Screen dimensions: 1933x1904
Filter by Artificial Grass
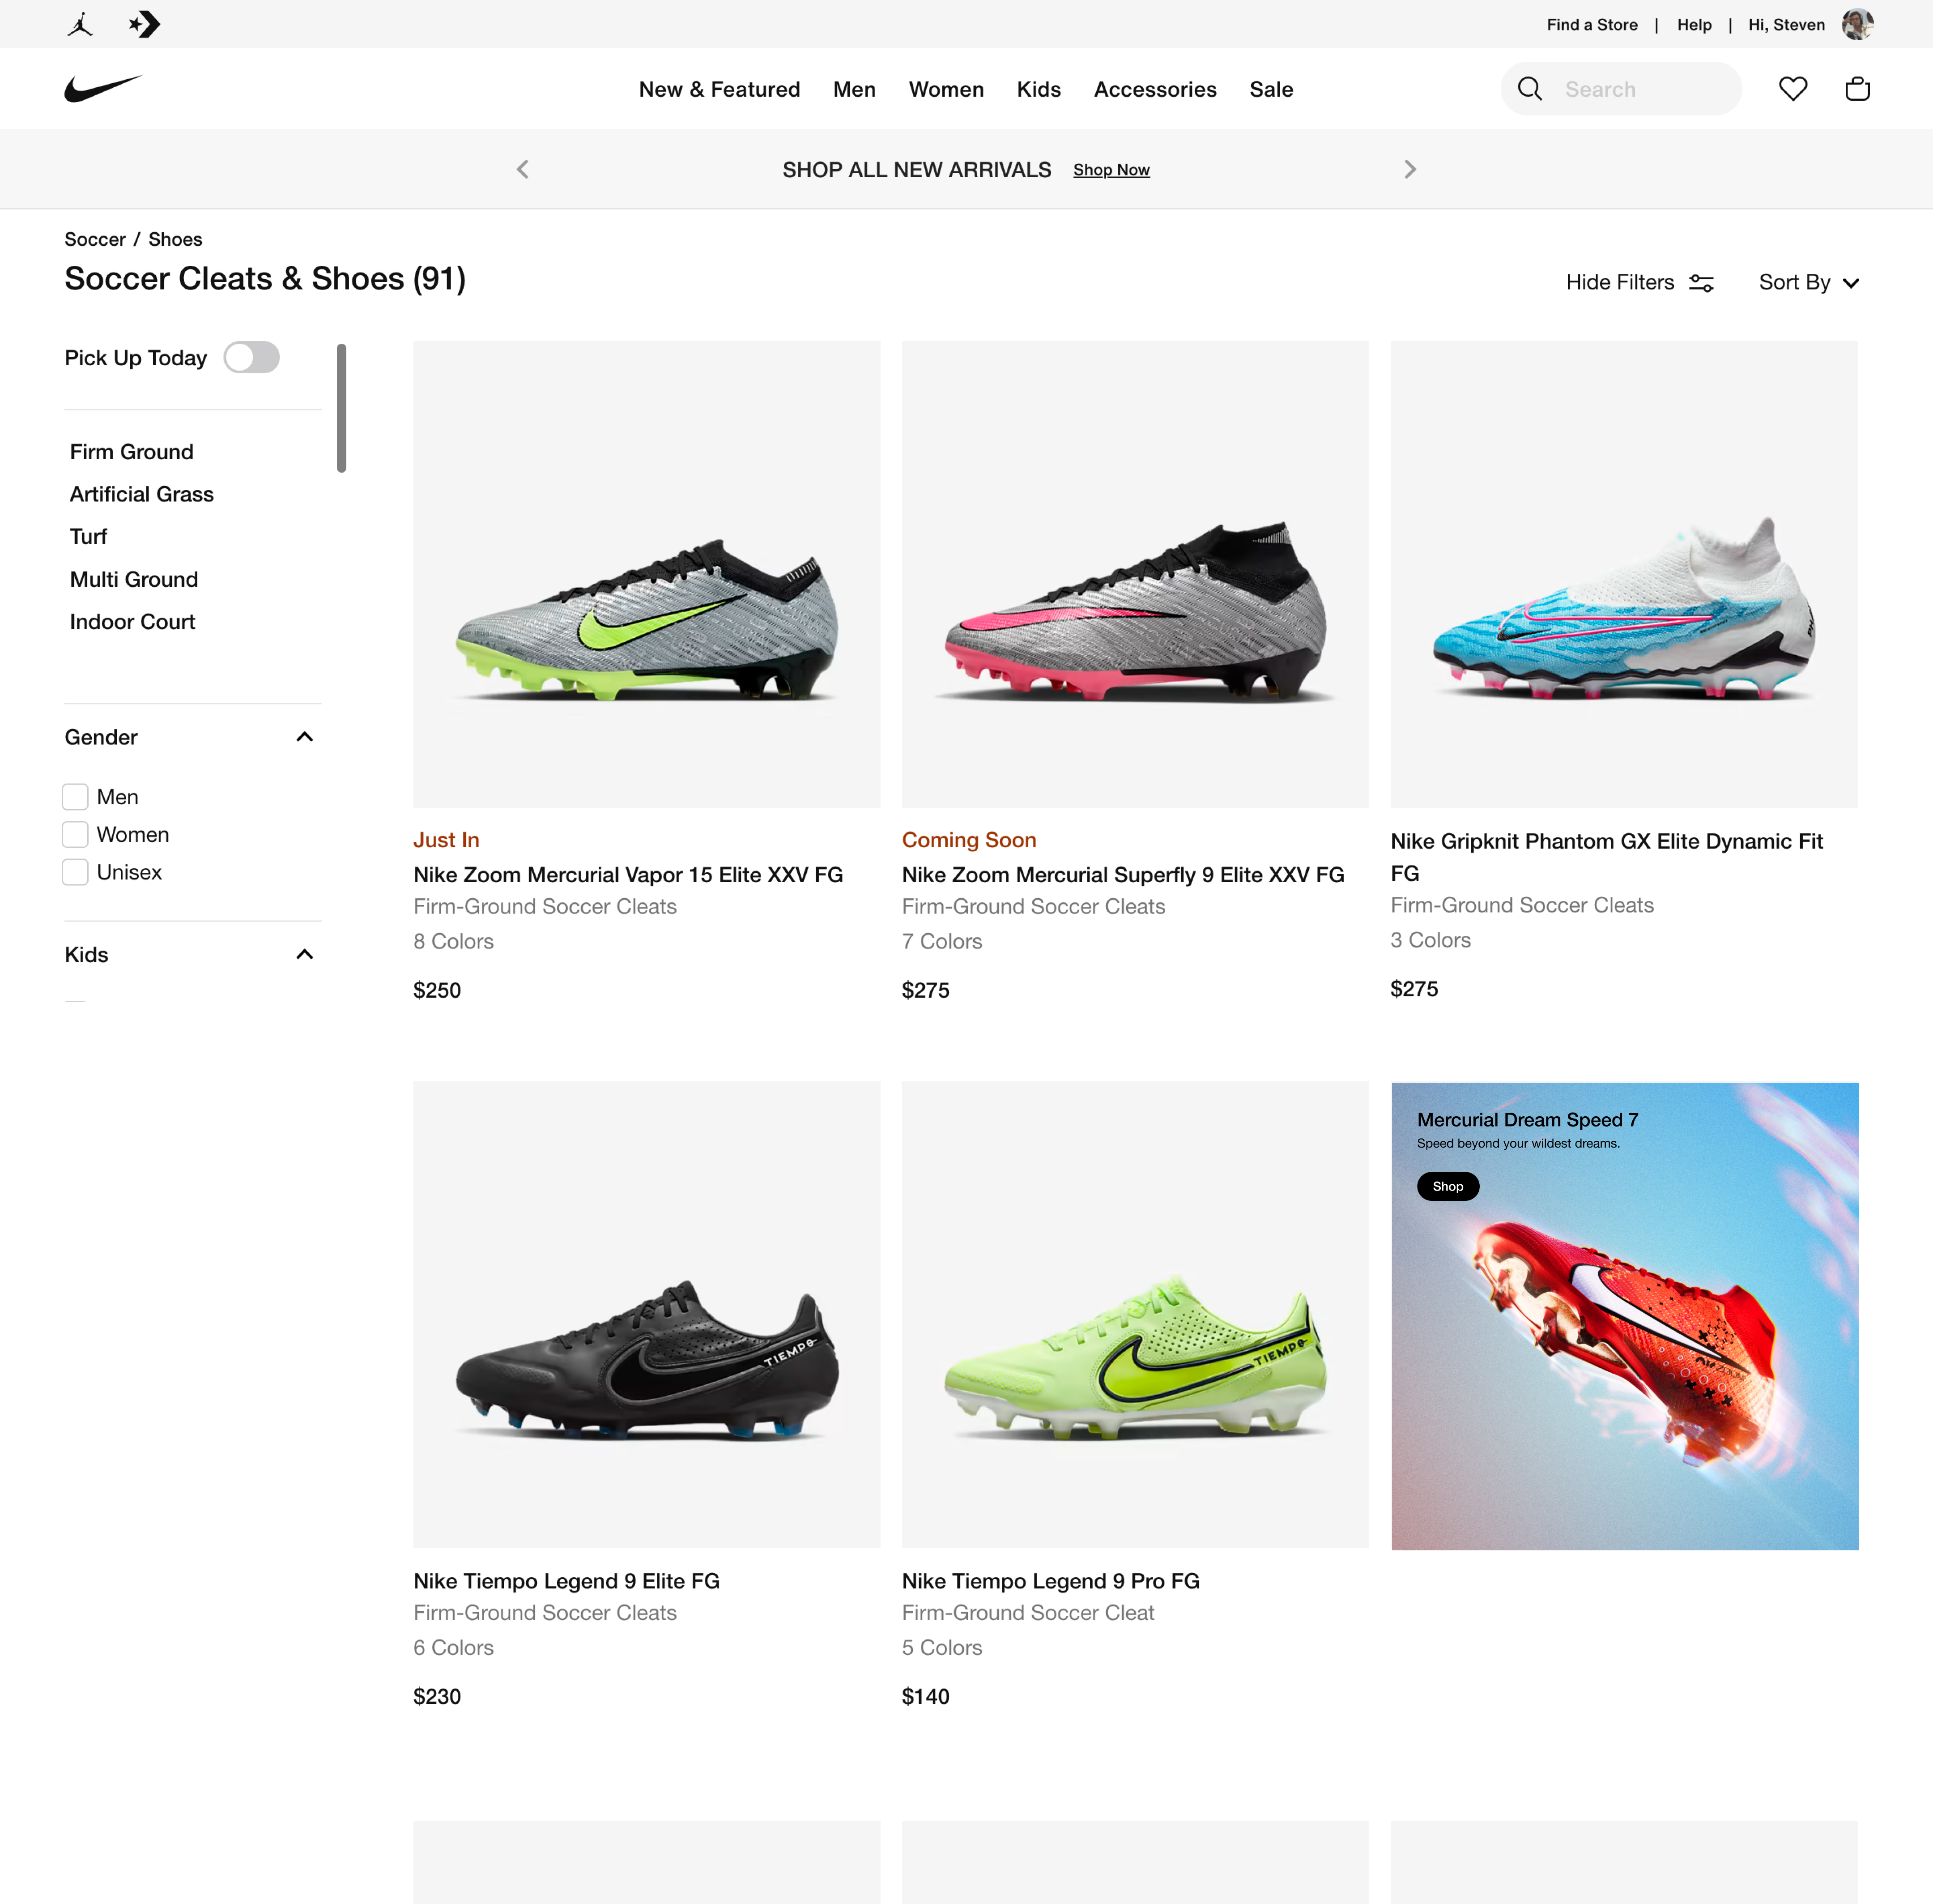coord(141,494)
